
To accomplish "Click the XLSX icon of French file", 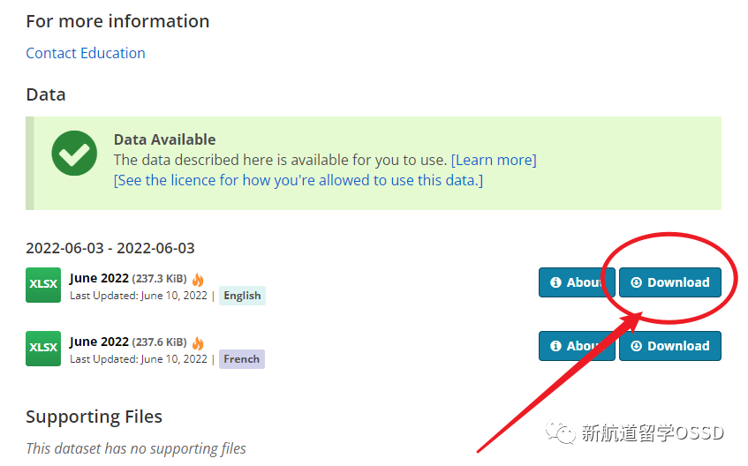I will pos(43,349).
